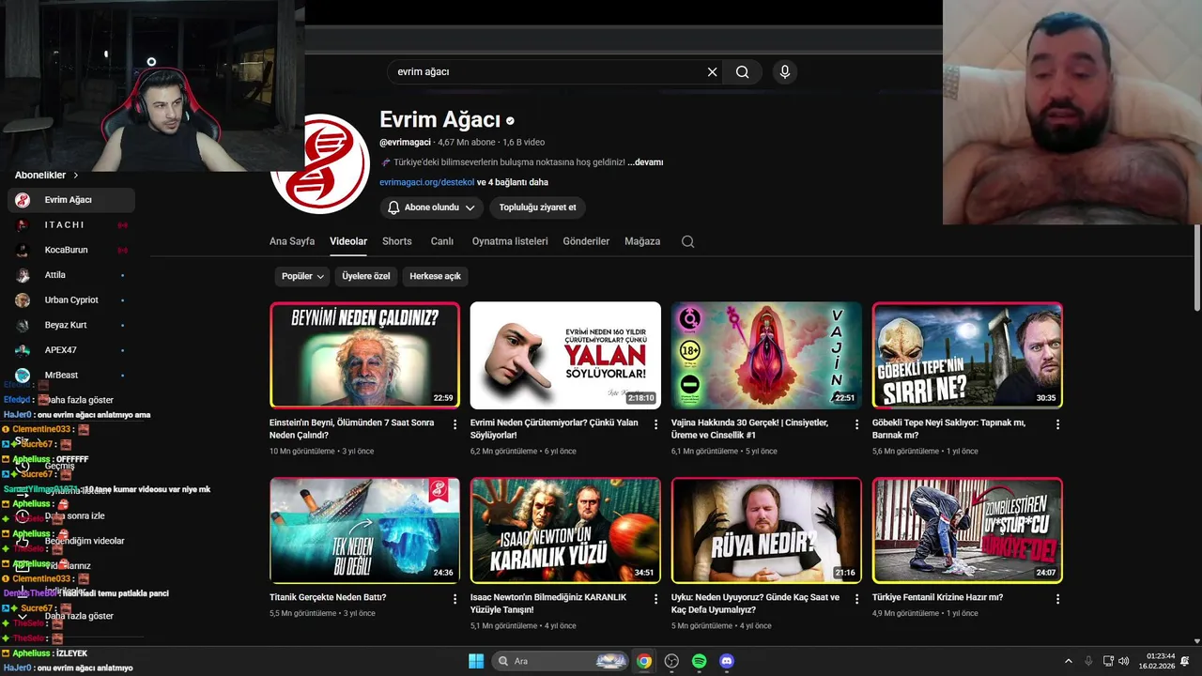
Task: Filter videos by Üyelere özel
Action: point(366,276)
